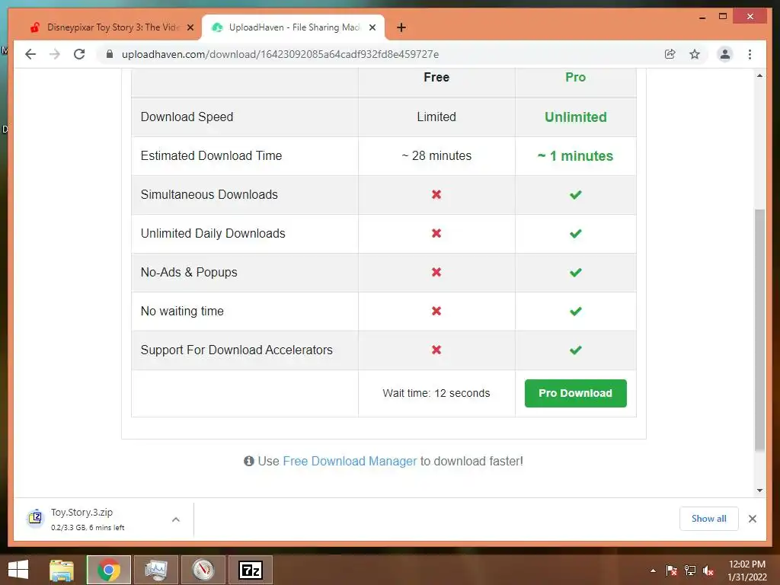Click the Pro Download button
780x585 pixels.
(x=576, y=393)
